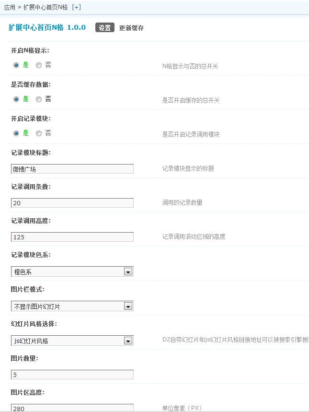Viewport: 309px width, 412px height.
Task: Select 否 for 开启记录模块
Action: coord(39,133)
